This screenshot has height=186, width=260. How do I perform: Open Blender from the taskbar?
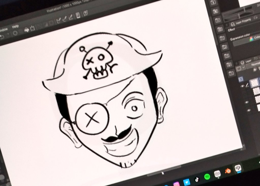(x=228, y=171)
